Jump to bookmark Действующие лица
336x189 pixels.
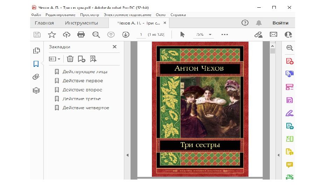pyautogui.click(x=85, y=72)
